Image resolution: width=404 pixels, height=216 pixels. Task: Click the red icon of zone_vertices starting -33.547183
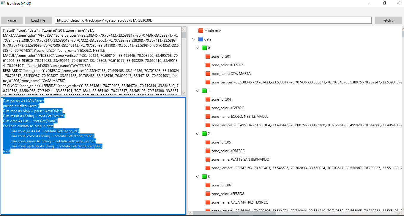click(208, 168)
